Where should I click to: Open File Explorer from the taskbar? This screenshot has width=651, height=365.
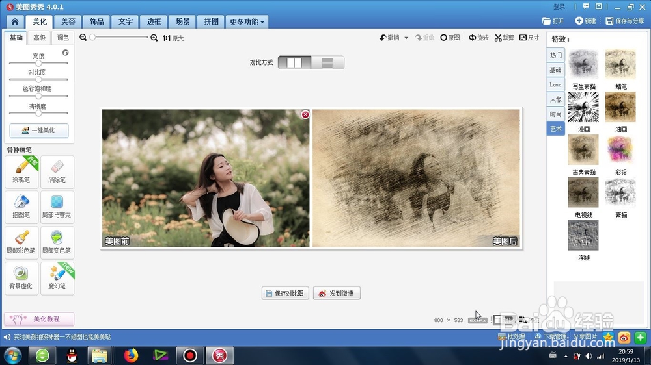100,355
